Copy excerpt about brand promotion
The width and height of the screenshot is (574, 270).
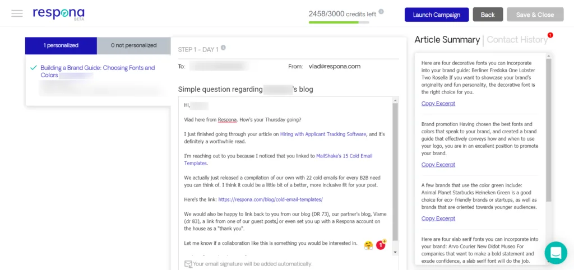438,165
